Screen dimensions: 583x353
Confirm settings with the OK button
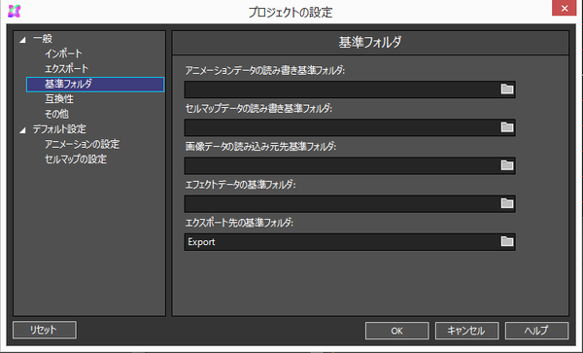click(397, 331)
